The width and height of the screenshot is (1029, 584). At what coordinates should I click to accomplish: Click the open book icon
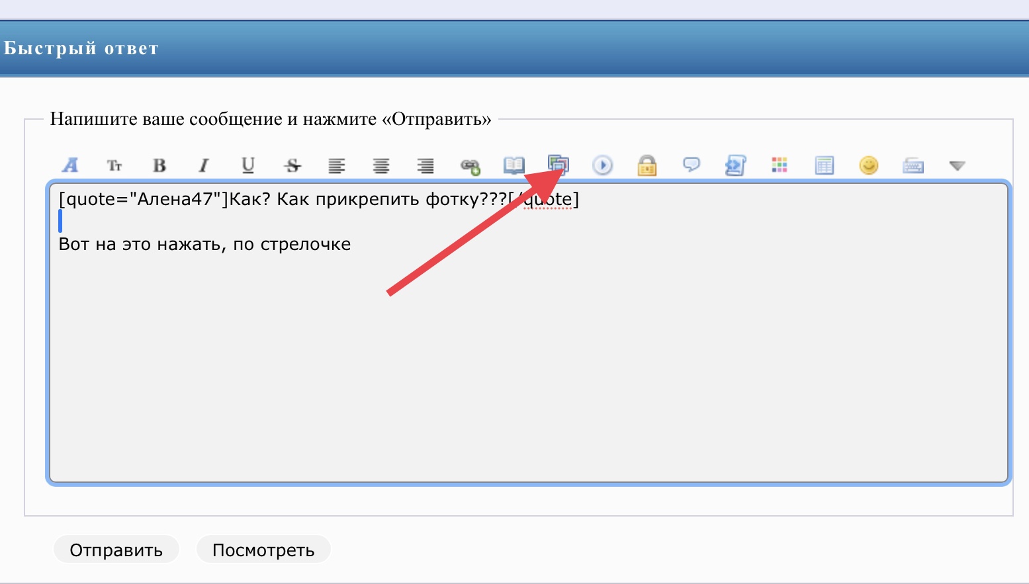pos(514,165)
